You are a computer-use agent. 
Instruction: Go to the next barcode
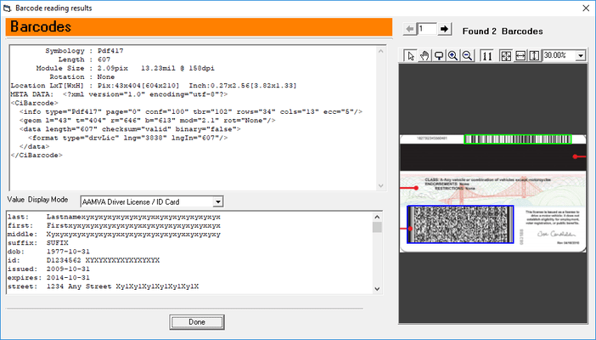pos(444,29)
